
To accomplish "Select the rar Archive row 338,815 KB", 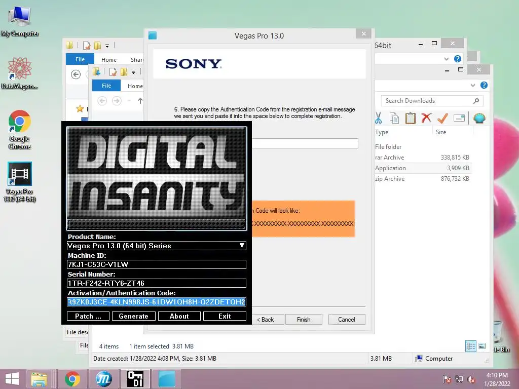I will pos(422,158).
